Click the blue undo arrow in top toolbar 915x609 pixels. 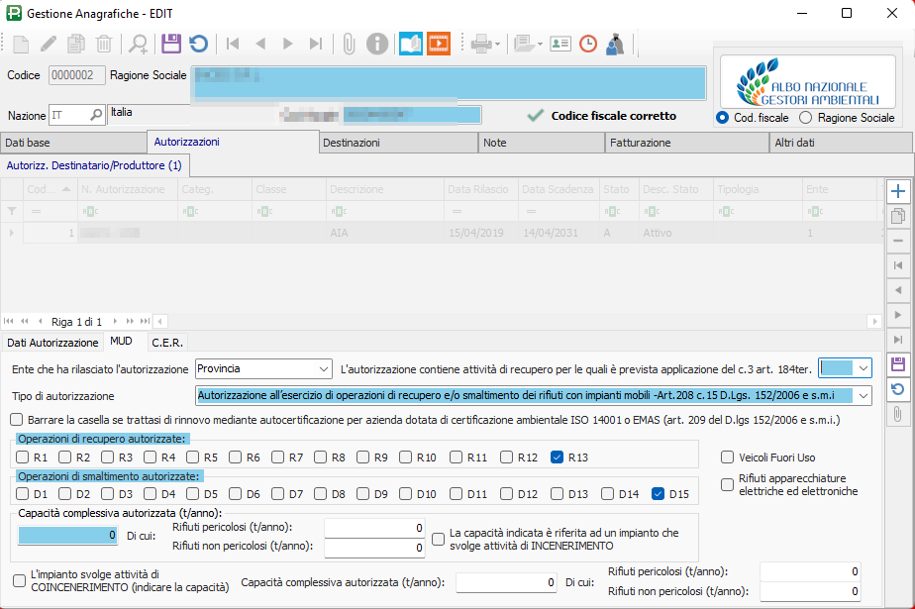click(x=198, y=44)
